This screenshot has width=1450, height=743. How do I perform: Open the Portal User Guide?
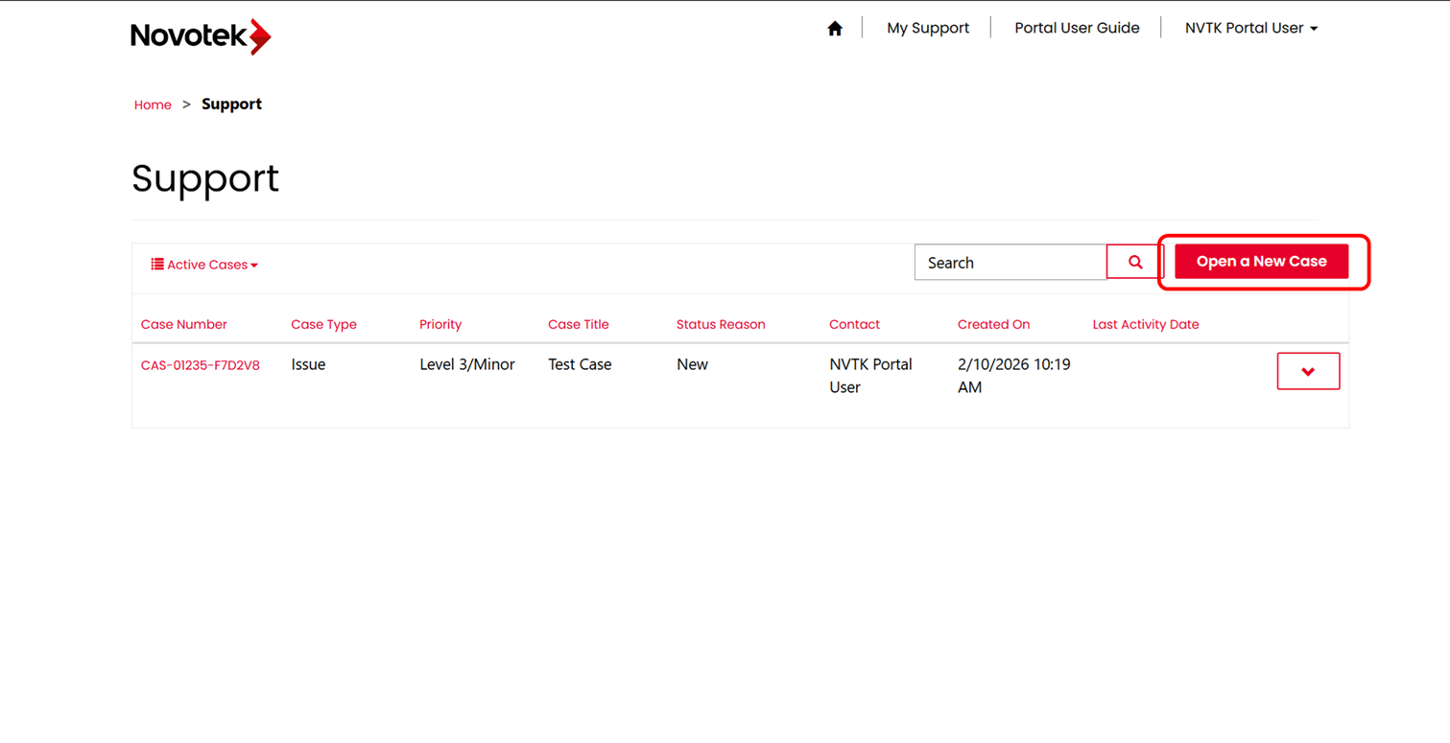pyautogui.click(x=1077, y=28)
